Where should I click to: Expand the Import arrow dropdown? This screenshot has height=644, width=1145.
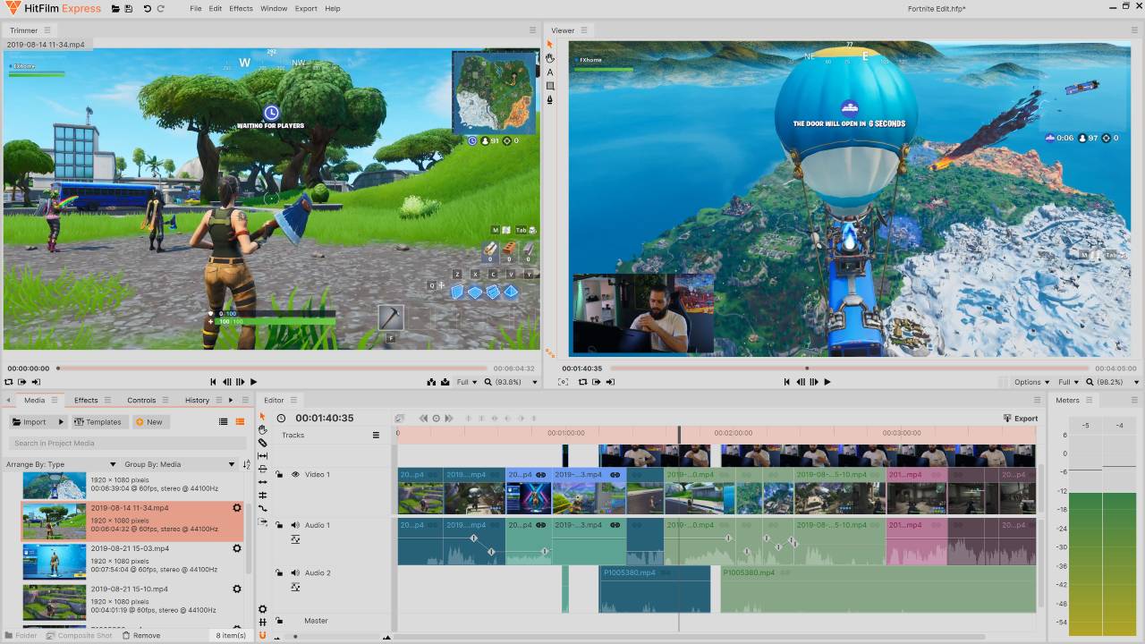click(61, 422)
